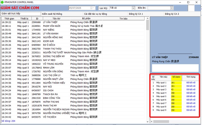
Task: Click the Tin báo column header
Action: 123,19
